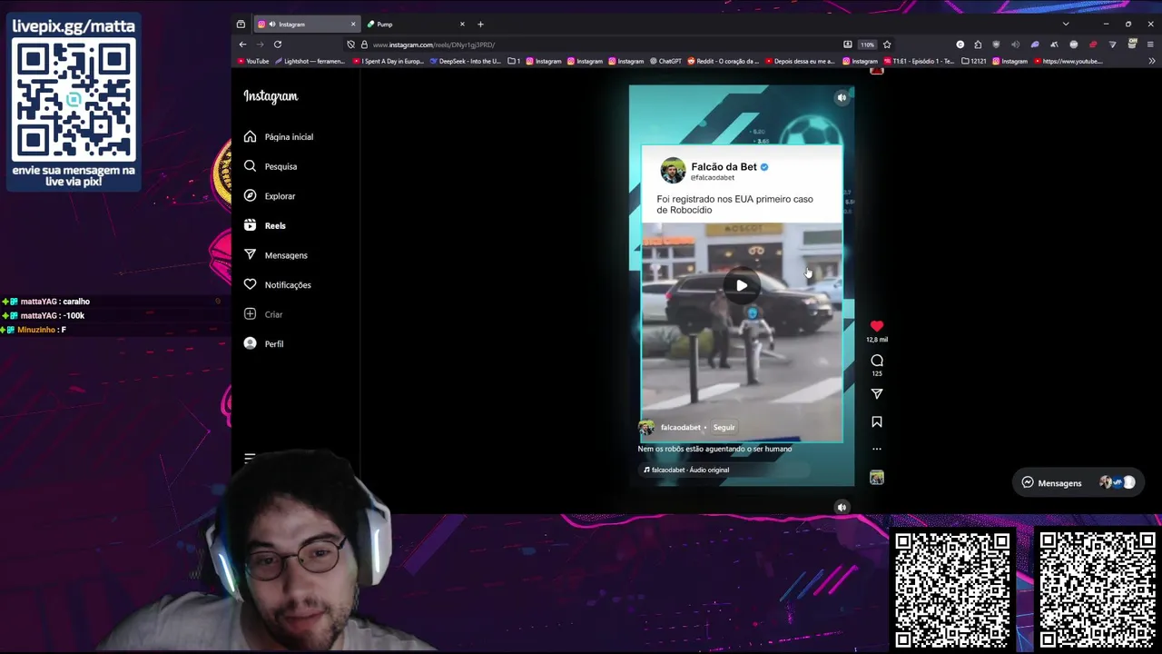Screen dimensions: 1162x654
Task: Open the ChatGPT bookmark
Action: pos(665,62)
